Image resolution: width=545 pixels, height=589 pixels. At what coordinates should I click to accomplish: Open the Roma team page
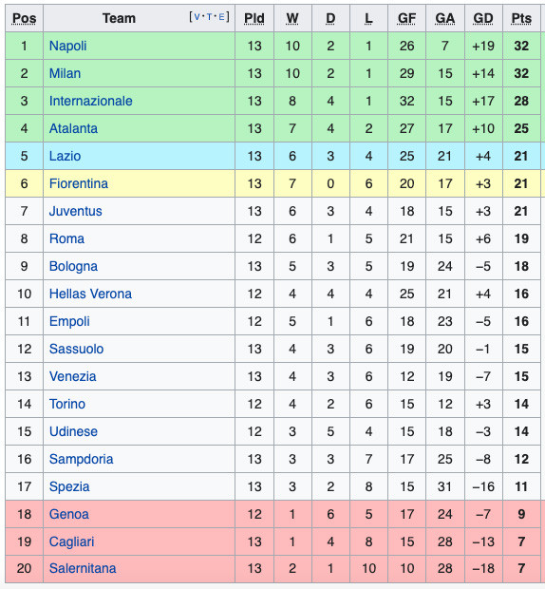(66, 238)
